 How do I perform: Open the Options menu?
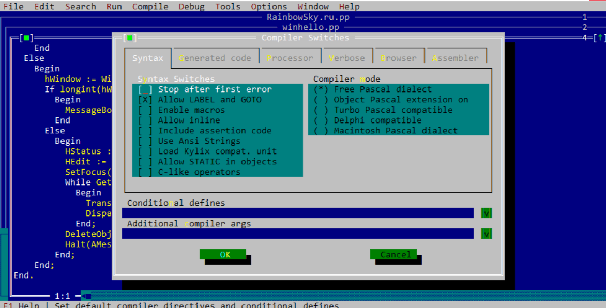[x=268, y=7]
